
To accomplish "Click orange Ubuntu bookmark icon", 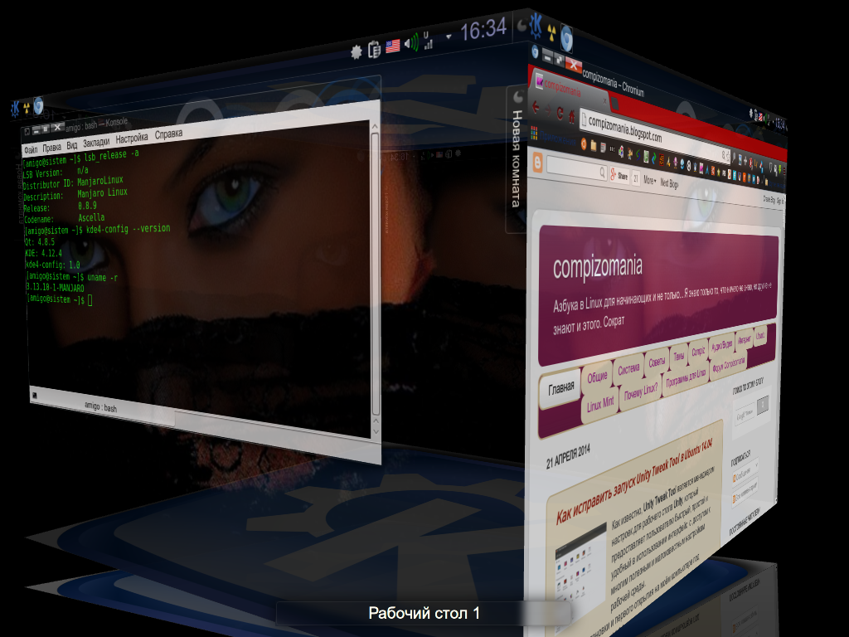I will pyautogui.click(x=584, y=143).
